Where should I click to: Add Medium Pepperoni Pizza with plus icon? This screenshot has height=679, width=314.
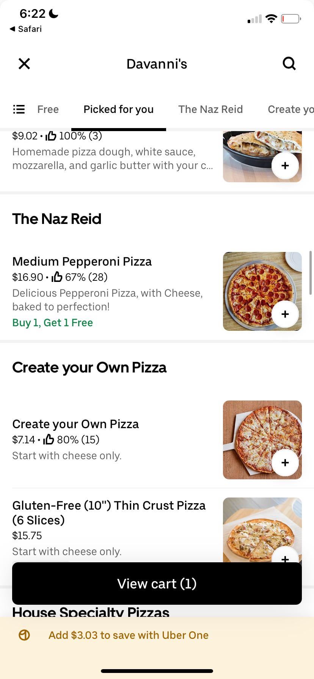point(285,314)
